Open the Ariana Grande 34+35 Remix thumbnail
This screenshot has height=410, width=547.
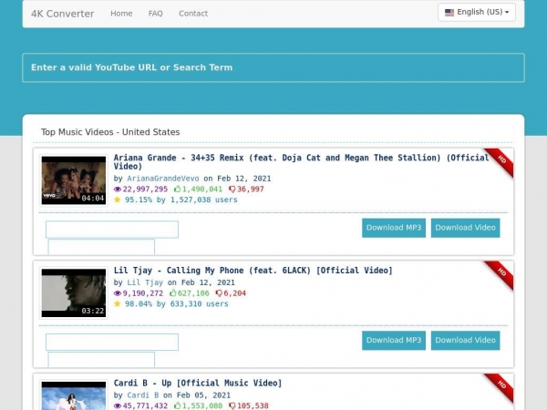pos(74,180)
